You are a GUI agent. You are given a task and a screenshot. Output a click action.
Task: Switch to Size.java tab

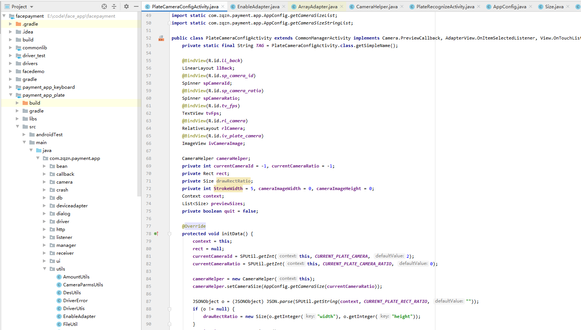(554, 6)
